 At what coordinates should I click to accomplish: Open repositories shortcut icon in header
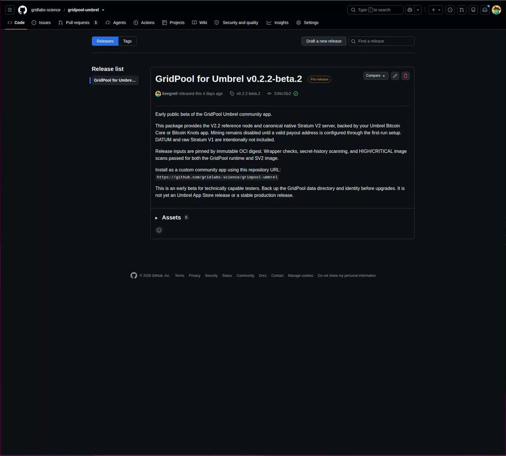pyautogui.click(x=473, y=10)
